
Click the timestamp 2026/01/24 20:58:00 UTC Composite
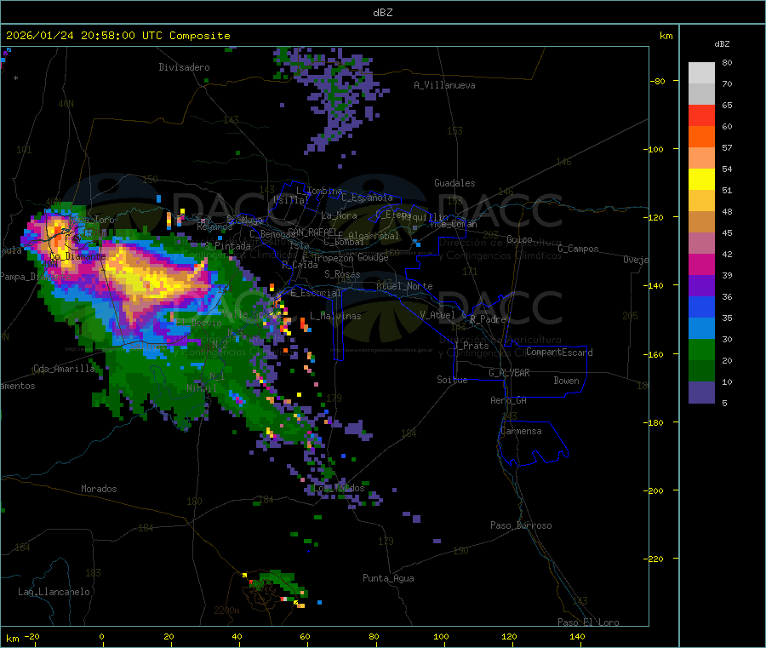(x=117, y=36)
